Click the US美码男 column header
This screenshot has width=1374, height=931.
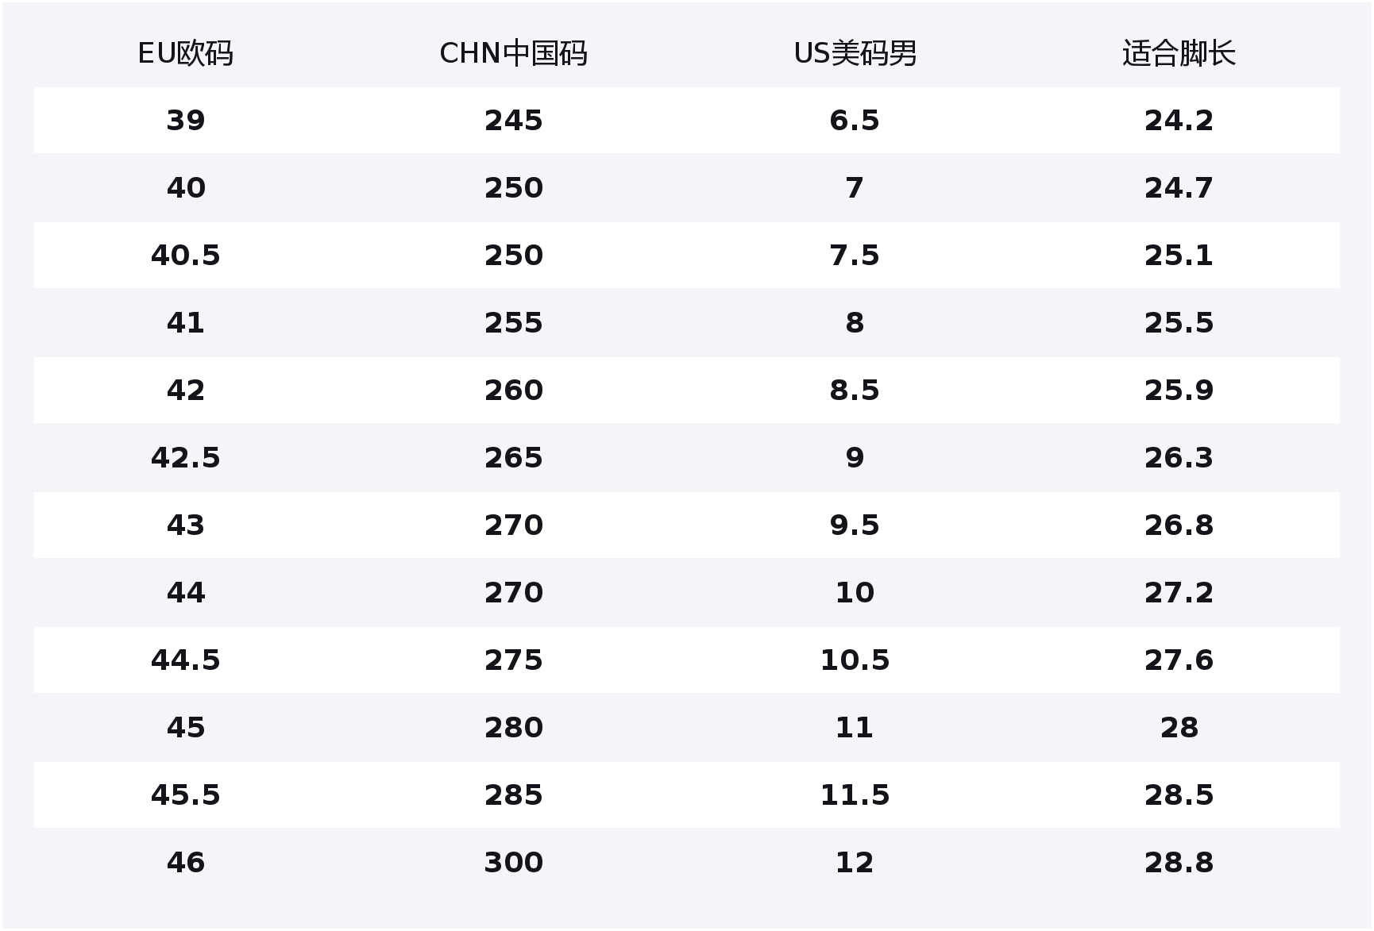(855, 54)
